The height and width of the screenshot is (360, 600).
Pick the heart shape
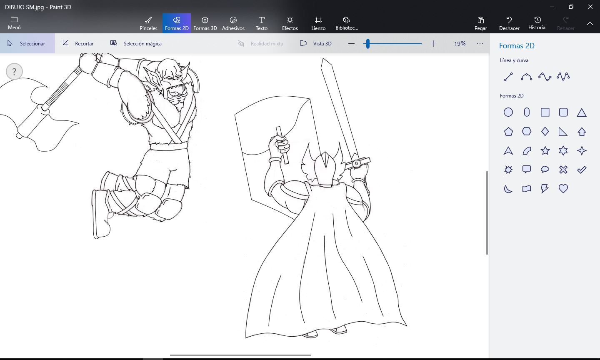(563, 189)
